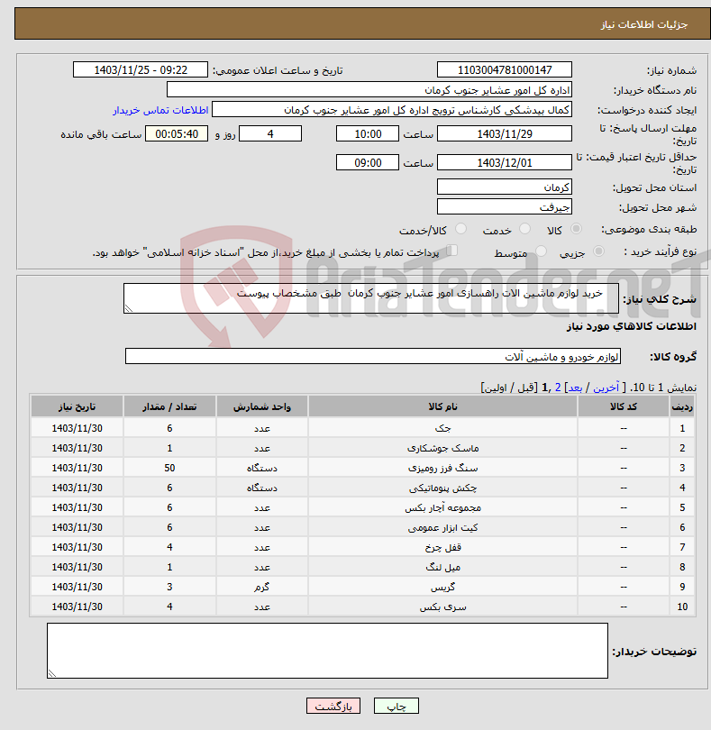711x730 pixels.
Task: Click the نام کالا column header
Action: pyautogui.click(x=442, y=406)
